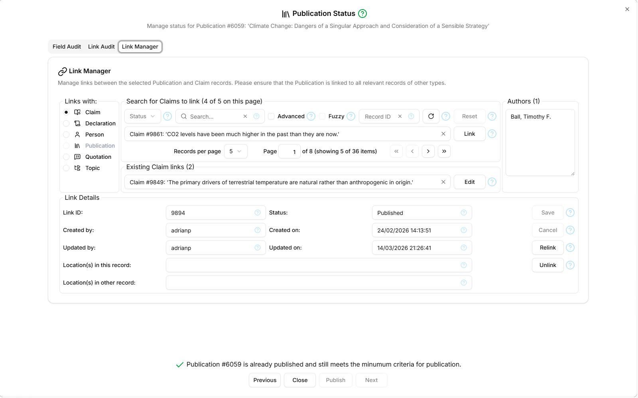This screenshot has width=638, height=398.
Task: Click help icon inside the Search field
Action: [x=256, y=116]
